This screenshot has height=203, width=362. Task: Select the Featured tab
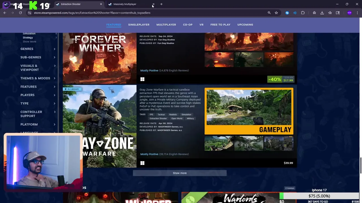[x=114, y=25]
